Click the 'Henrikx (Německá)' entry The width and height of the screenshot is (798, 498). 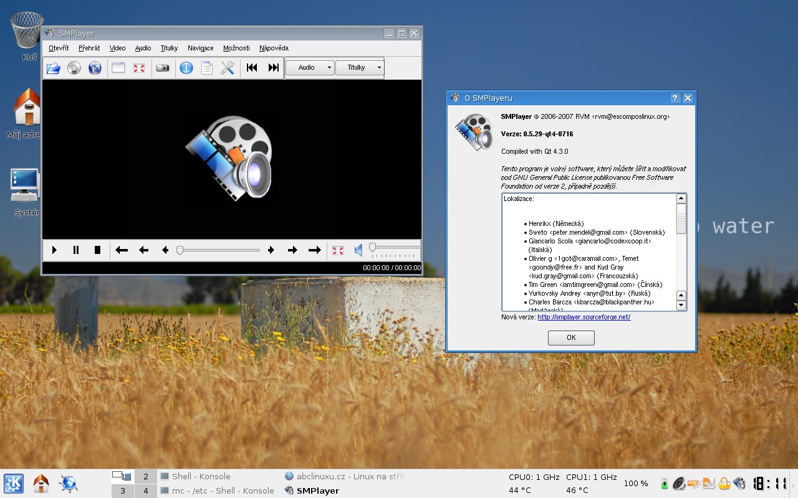click(556, 223)
